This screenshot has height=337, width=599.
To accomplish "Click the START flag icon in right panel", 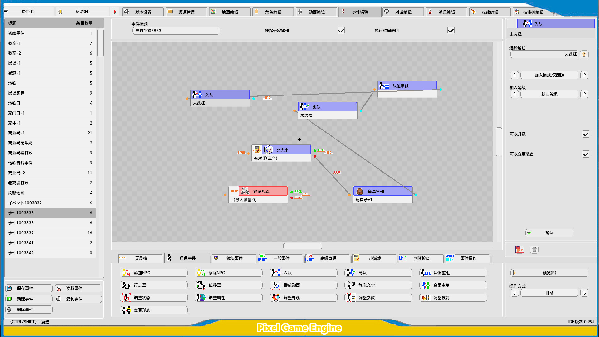I will 519,250.
